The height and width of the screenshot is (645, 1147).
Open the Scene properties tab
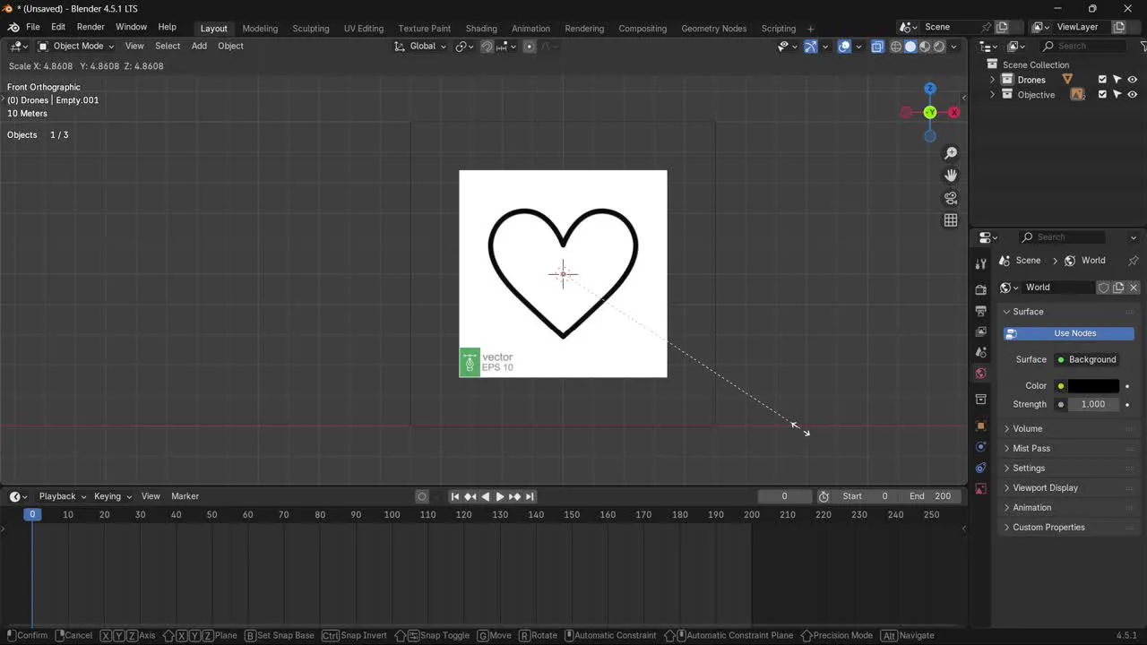980,352
